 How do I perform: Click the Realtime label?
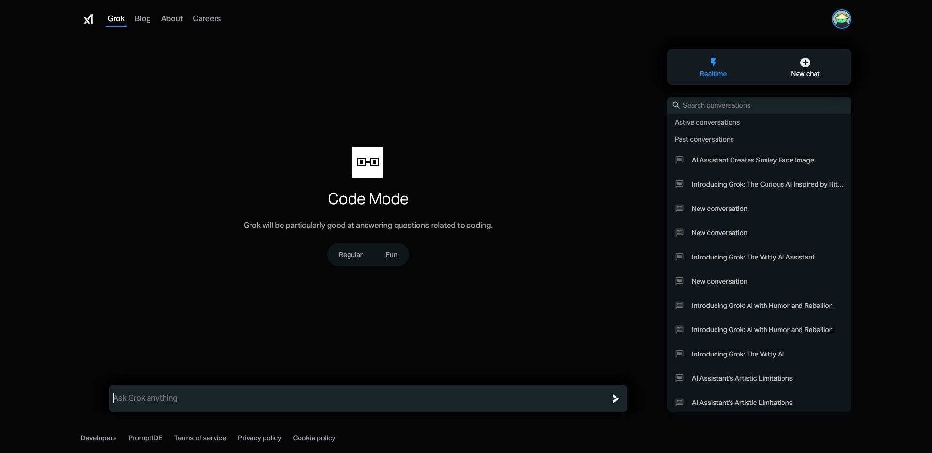tap(713, 74)
